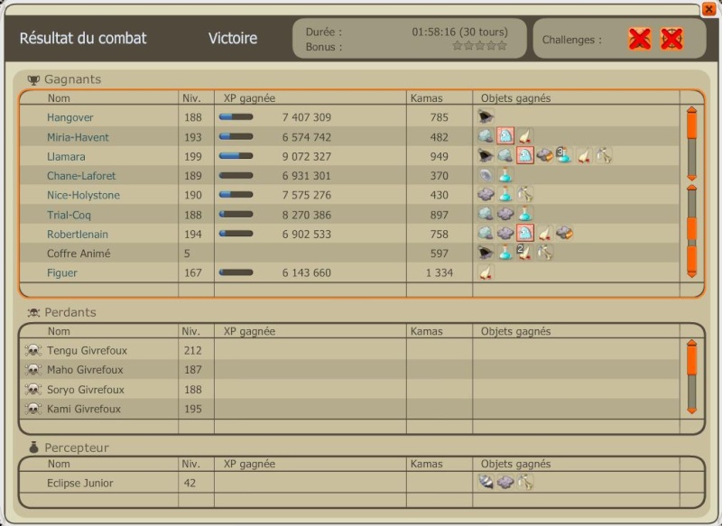Open Figuer's player name link
722x526 pixels.
click(61, 272)
